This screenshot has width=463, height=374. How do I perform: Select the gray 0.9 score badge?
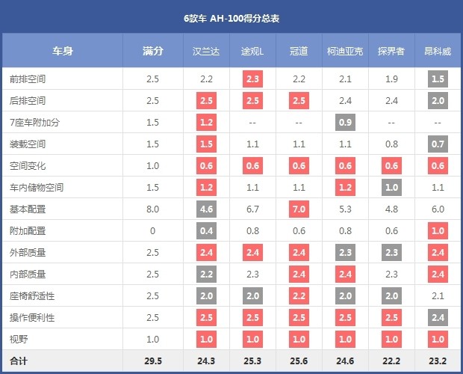point(344,122)
